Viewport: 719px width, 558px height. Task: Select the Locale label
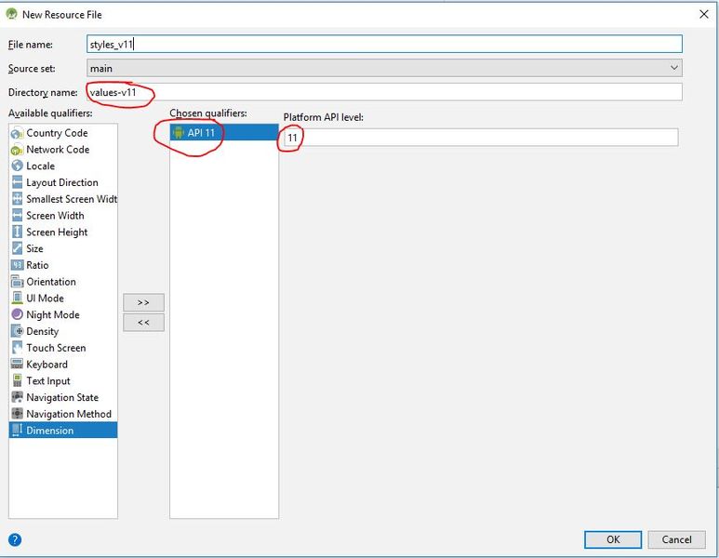point(40,166)
